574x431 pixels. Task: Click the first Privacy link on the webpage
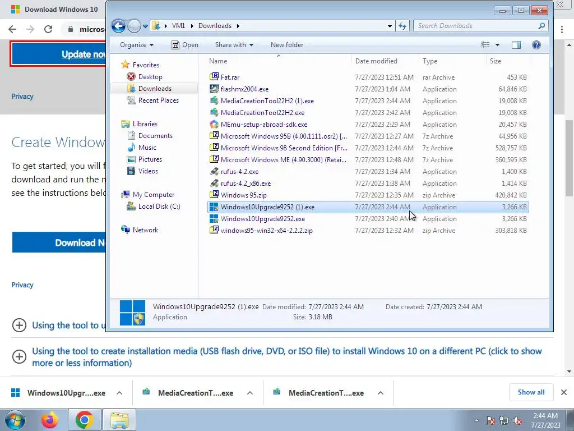coord(22,97)
